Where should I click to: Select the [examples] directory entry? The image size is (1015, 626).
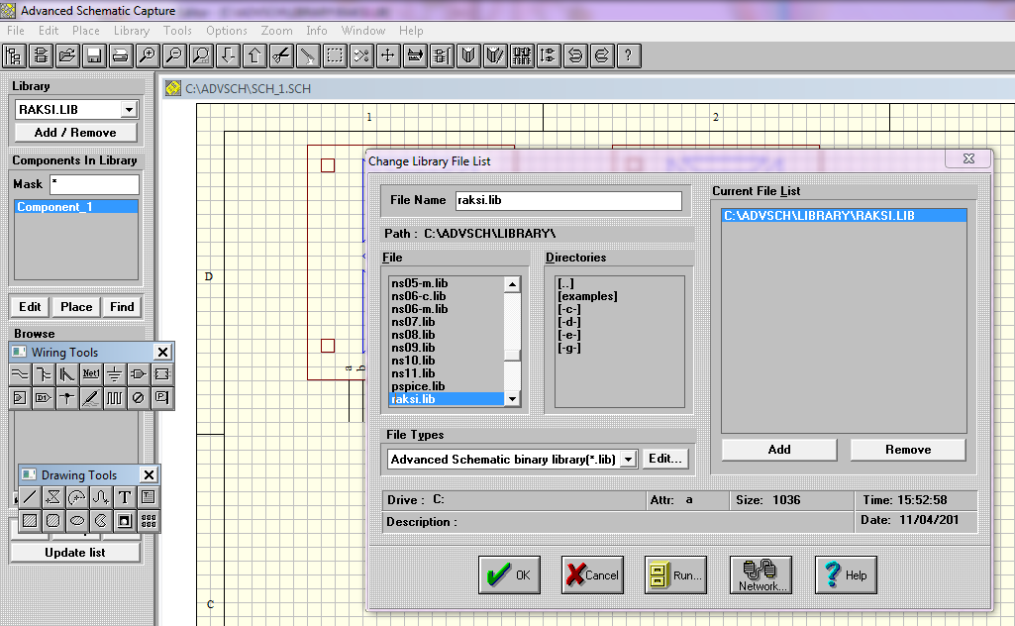pos(588,296)
